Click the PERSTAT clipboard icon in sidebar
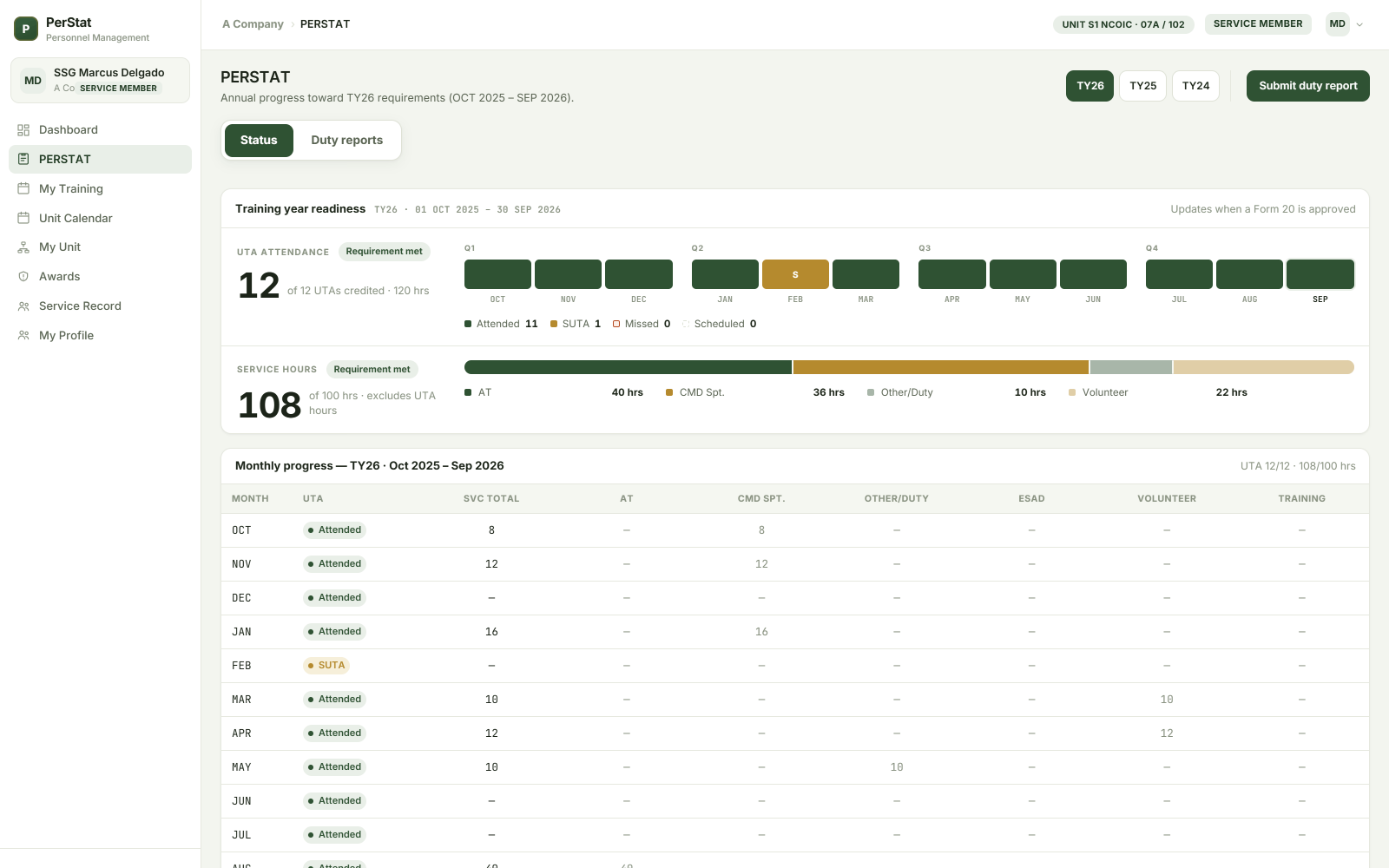Image resolution: width=1389 pixels, height=868 pixels. pos(23,159)
